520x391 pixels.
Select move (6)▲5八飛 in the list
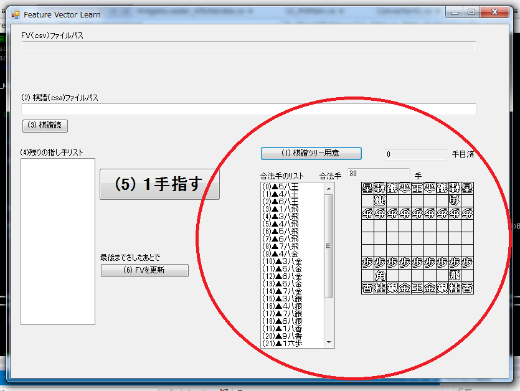click(x=280, y=232)
